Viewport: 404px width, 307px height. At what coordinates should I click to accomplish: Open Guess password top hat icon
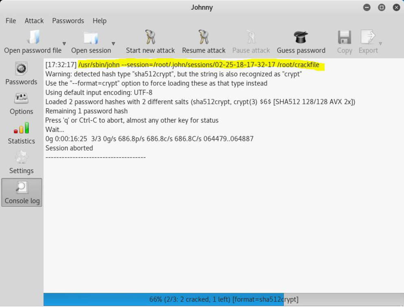coord(301,37)
